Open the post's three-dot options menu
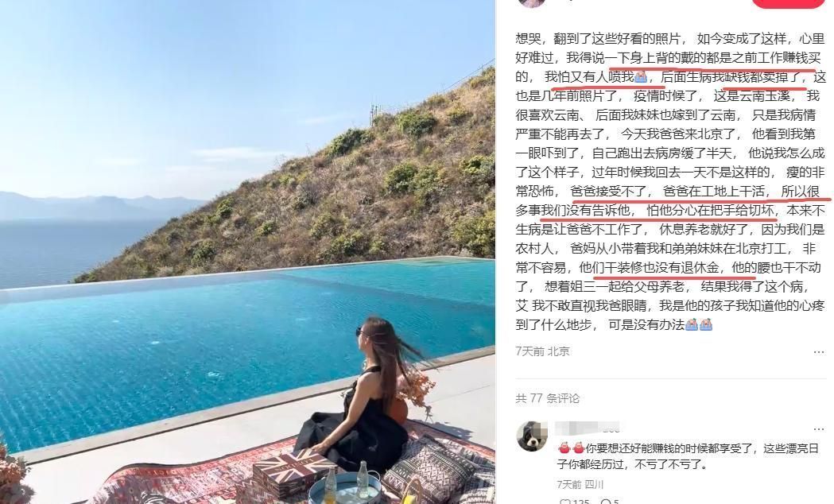This screenshot has height=504, width=834. click(818, 352)
